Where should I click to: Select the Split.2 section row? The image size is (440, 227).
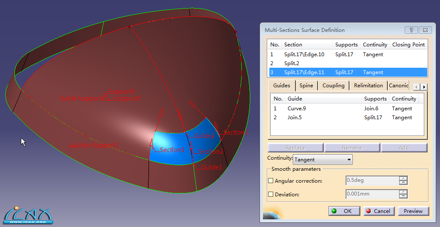click(292, 63)
